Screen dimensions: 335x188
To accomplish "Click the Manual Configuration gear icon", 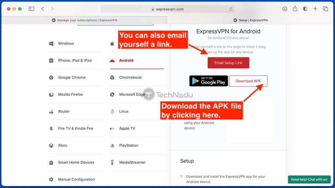I will (51, 180).
